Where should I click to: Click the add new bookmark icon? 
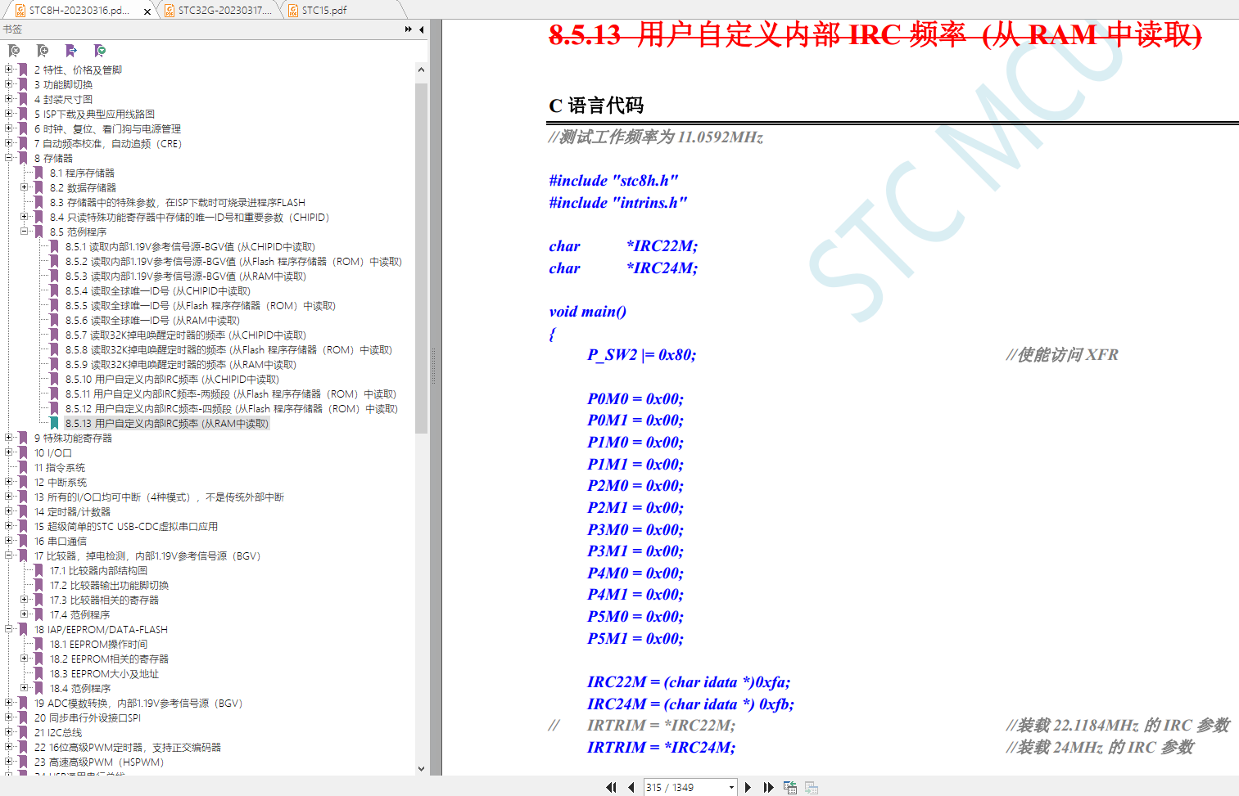43,51
